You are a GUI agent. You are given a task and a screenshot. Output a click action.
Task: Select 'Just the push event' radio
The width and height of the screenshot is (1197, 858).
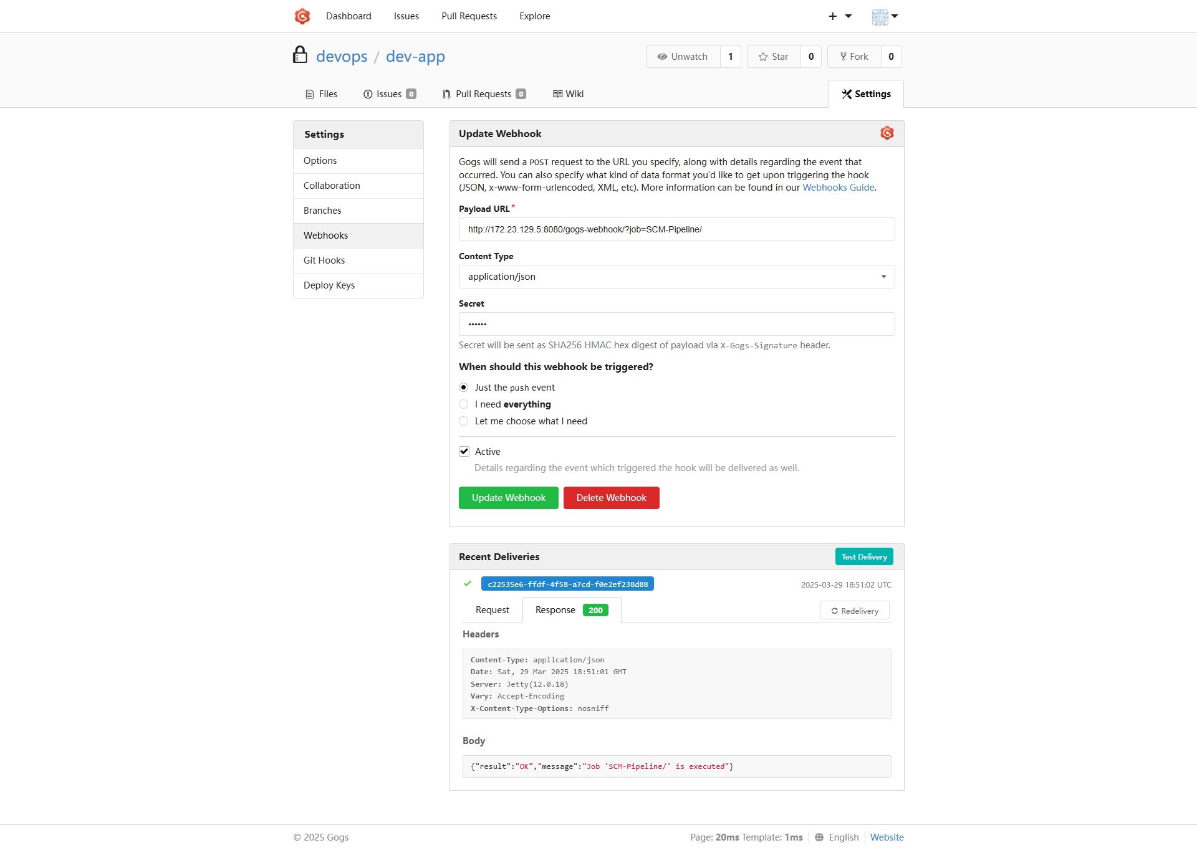point(464,388)
